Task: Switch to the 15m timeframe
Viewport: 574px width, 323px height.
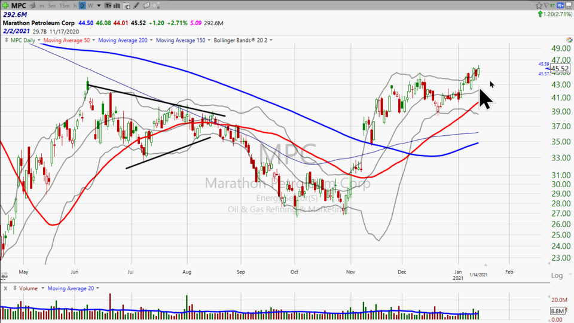Action: (x=65, y=6)
